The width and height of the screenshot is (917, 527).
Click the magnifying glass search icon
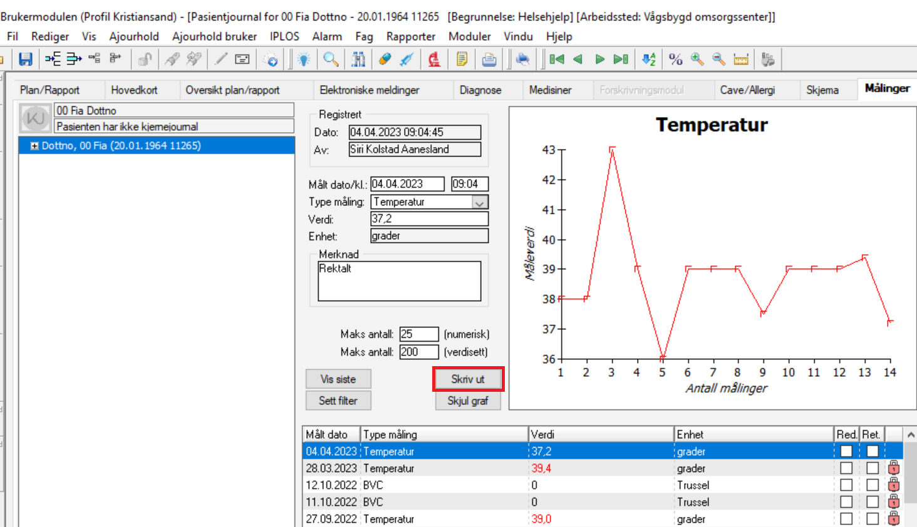pos(331,59)
